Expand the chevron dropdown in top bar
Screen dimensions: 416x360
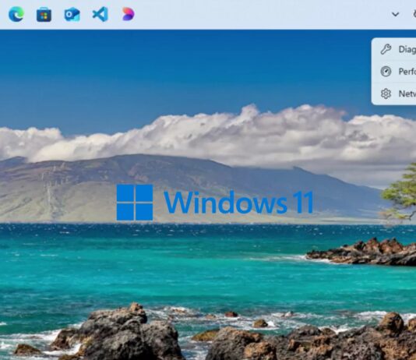point(395,14)
